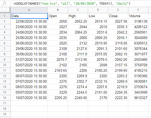
Task: Click into the GOOGLEFINANCE formula bar
Action: 72,4
